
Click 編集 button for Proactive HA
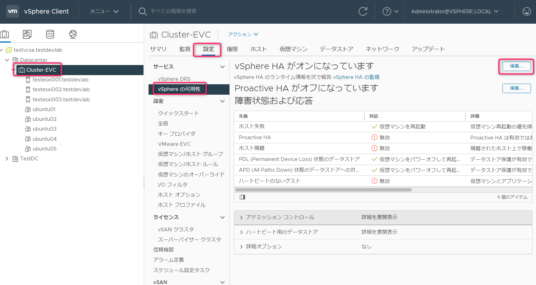516,88
